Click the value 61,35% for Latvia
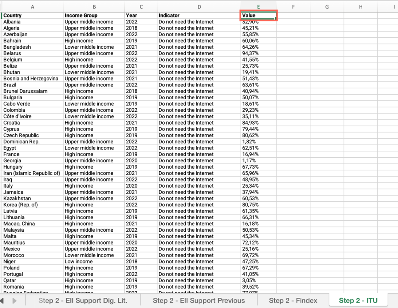Image resolution: width=398 pixels, height=308 pixels. (258, 211)
